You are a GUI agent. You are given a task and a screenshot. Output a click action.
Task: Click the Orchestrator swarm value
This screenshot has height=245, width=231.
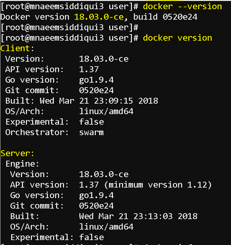pos(92,133)
